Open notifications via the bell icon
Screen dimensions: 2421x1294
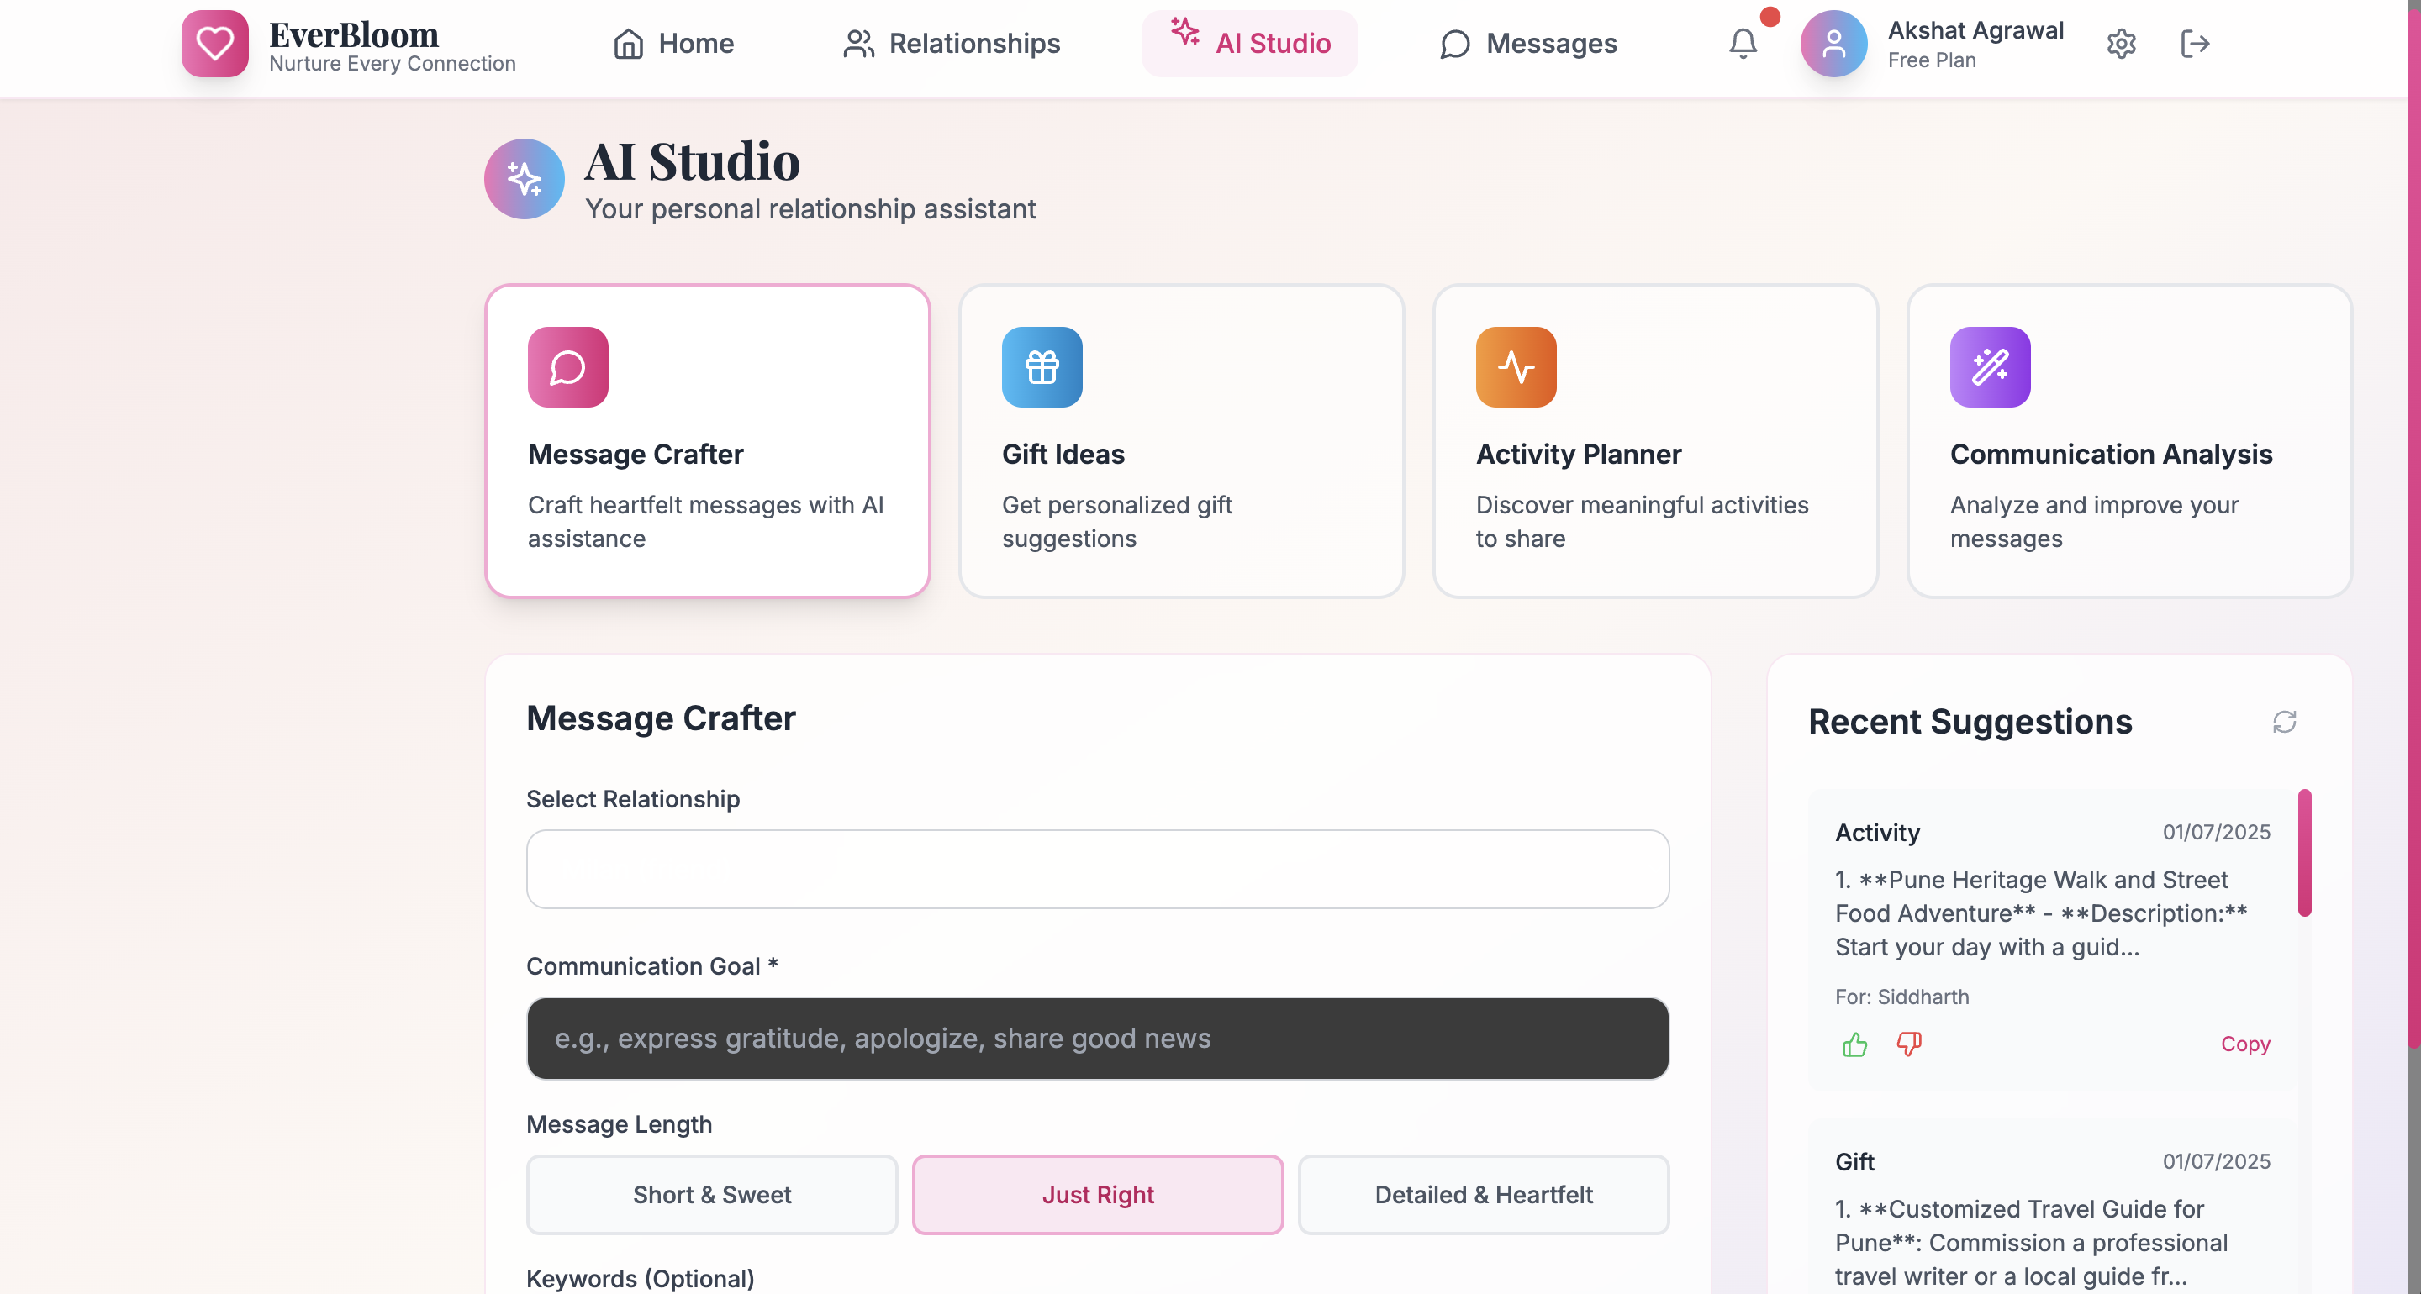click(1743, 43)
